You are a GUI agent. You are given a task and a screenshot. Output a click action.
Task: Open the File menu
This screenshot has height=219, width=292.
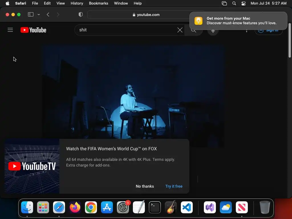click(35, 3)
